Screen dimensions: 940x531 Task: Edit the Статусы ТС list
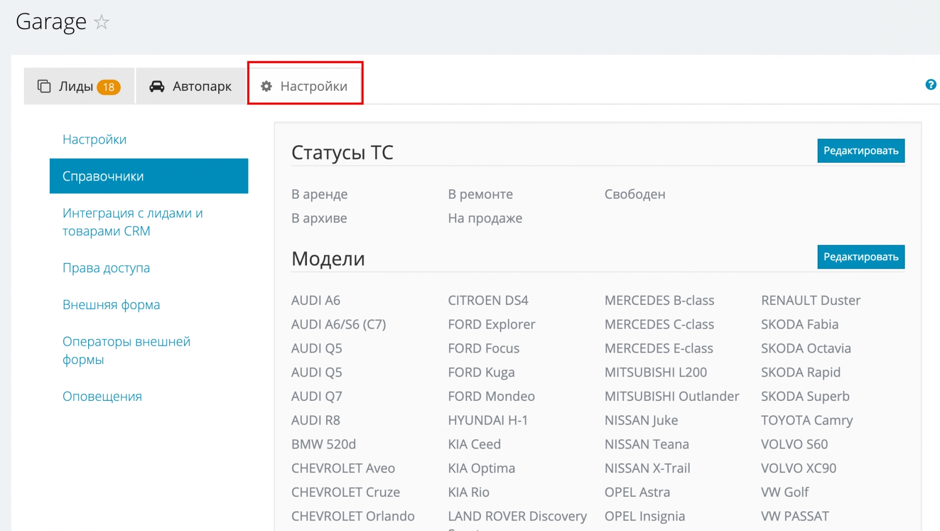tap(860, 151)
